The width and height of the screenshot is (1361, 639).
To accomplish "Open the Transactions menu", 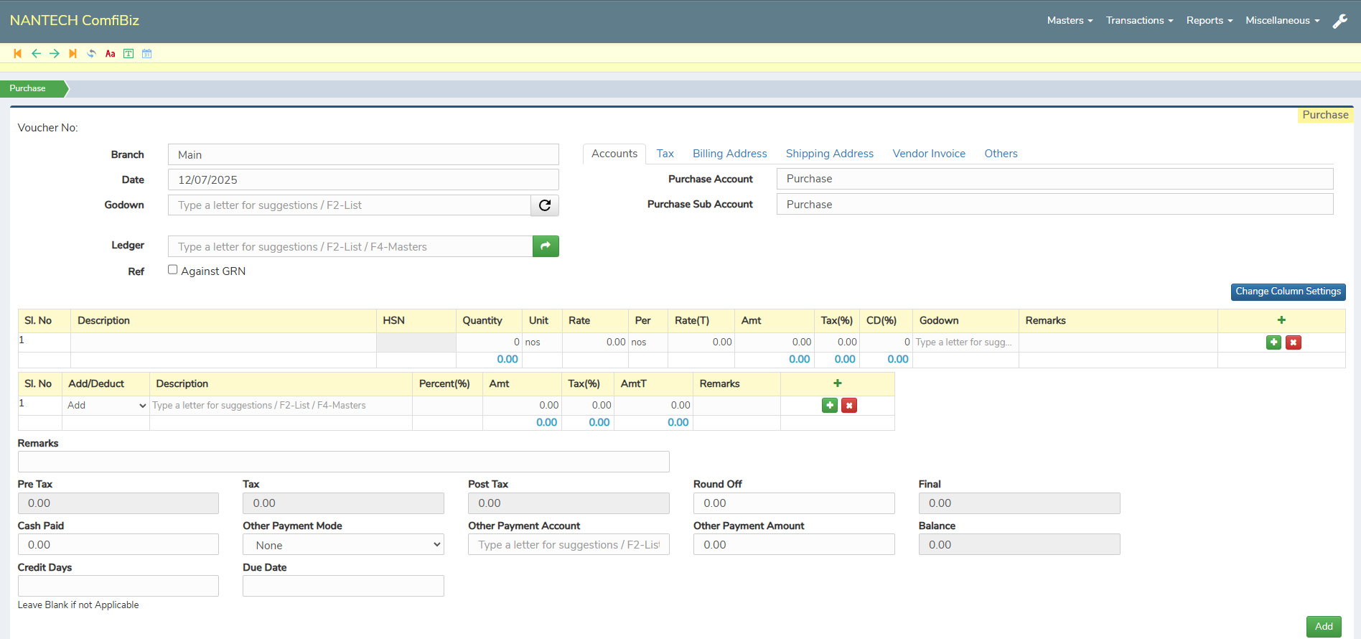I will (1139, 21).
